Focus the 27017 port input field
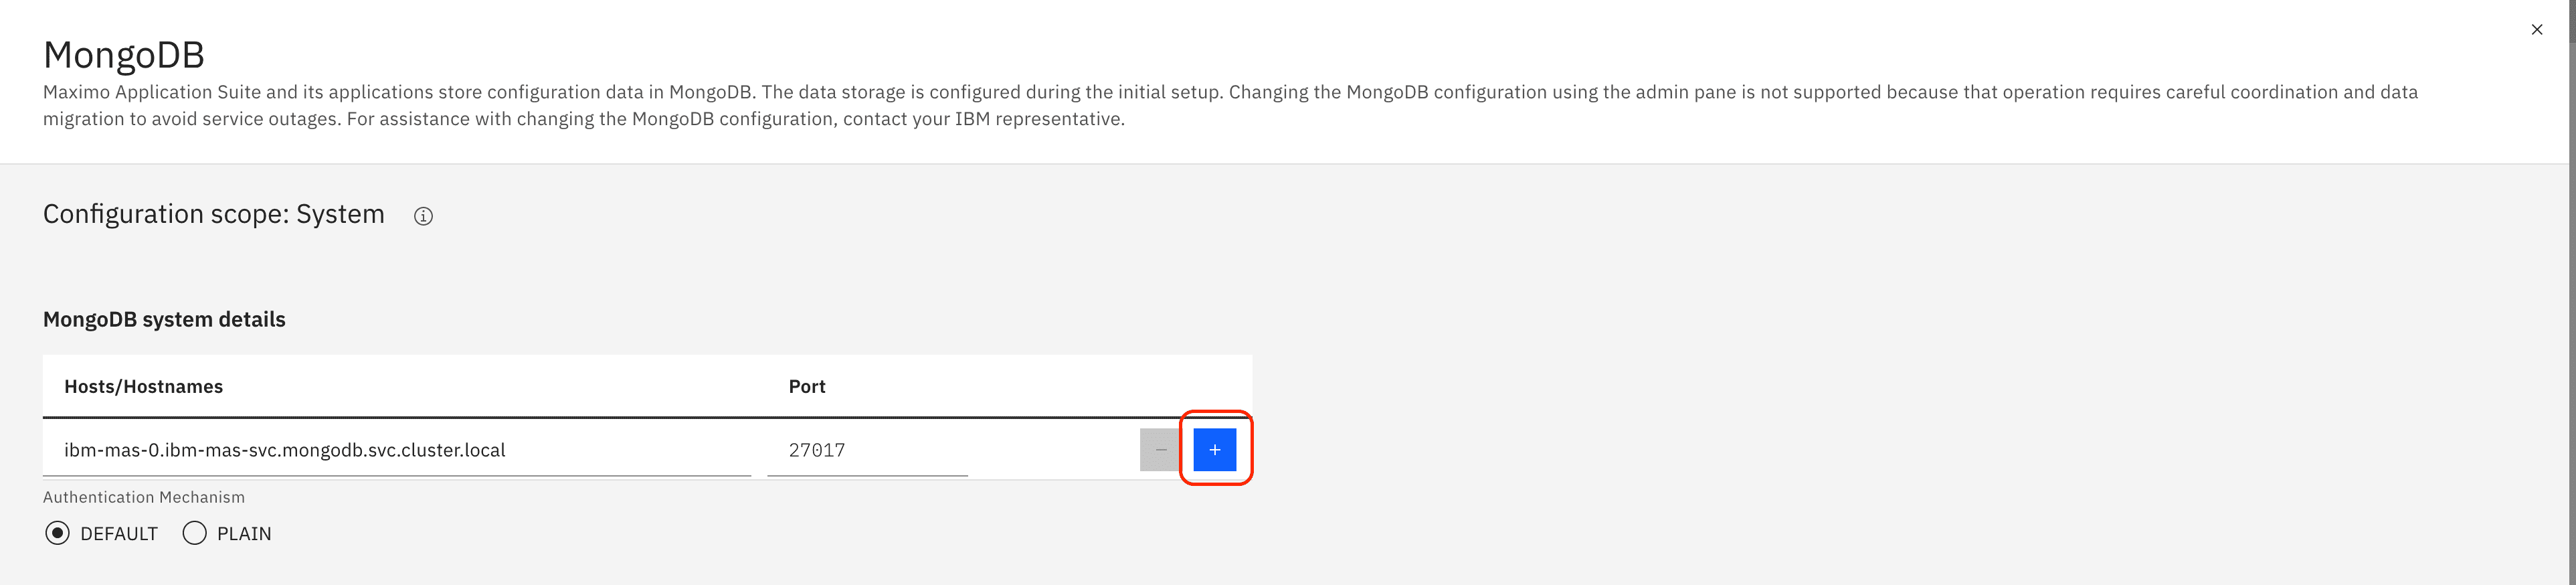2576x585 pixels. [867, 450]
